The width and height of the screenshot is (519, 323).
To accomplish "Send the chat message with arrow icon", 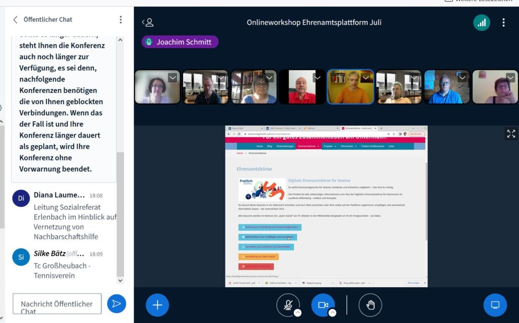I will point(117,303).
